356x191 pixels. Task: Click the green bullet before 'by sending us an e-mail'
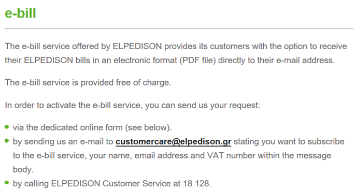pos(7,141)
